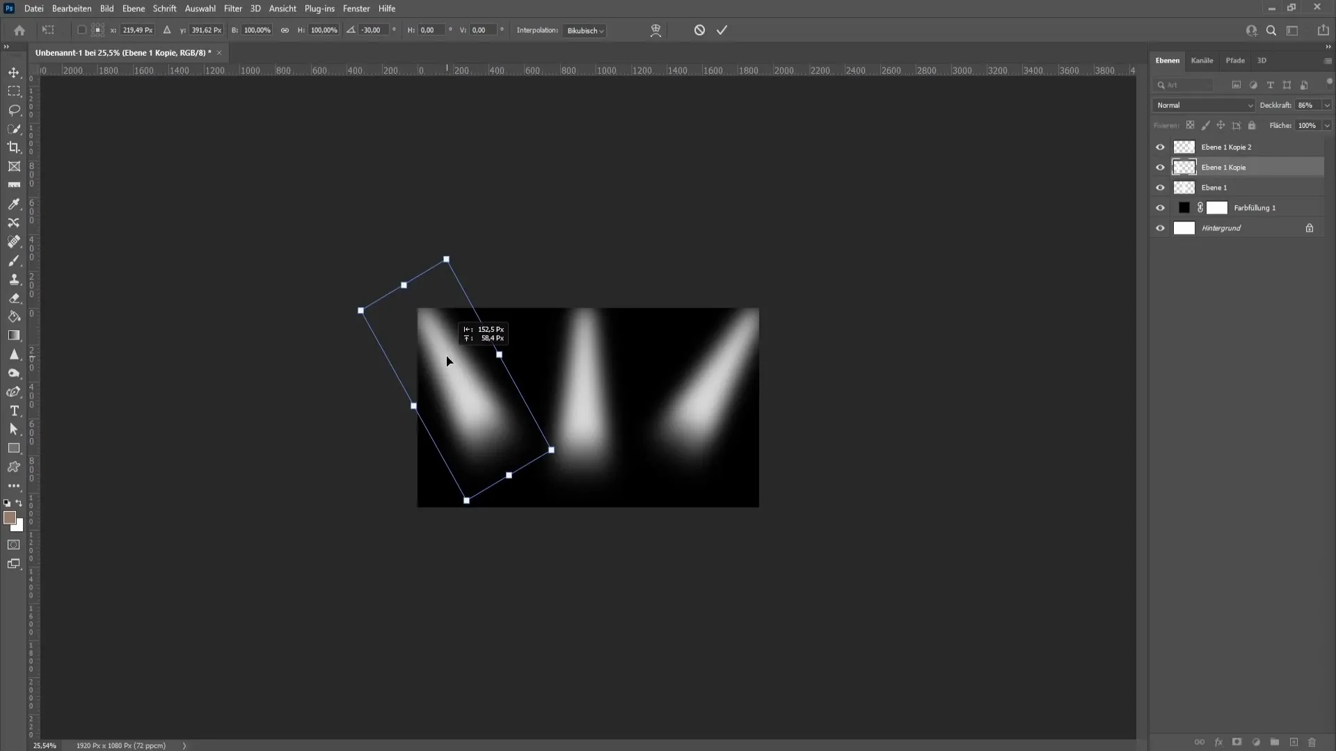Open the blending mode Normal dropdown

click(1203, 104)
